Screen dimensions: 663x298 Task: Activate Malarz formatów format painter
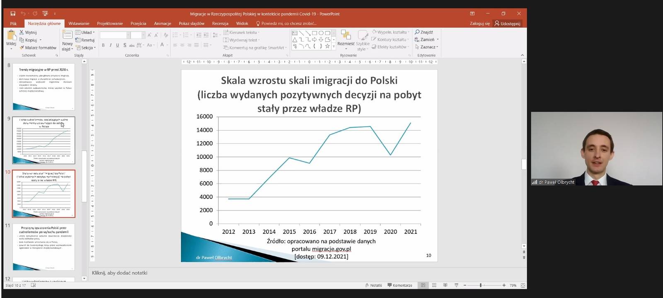pyautogui.click(x=38, y=48)
